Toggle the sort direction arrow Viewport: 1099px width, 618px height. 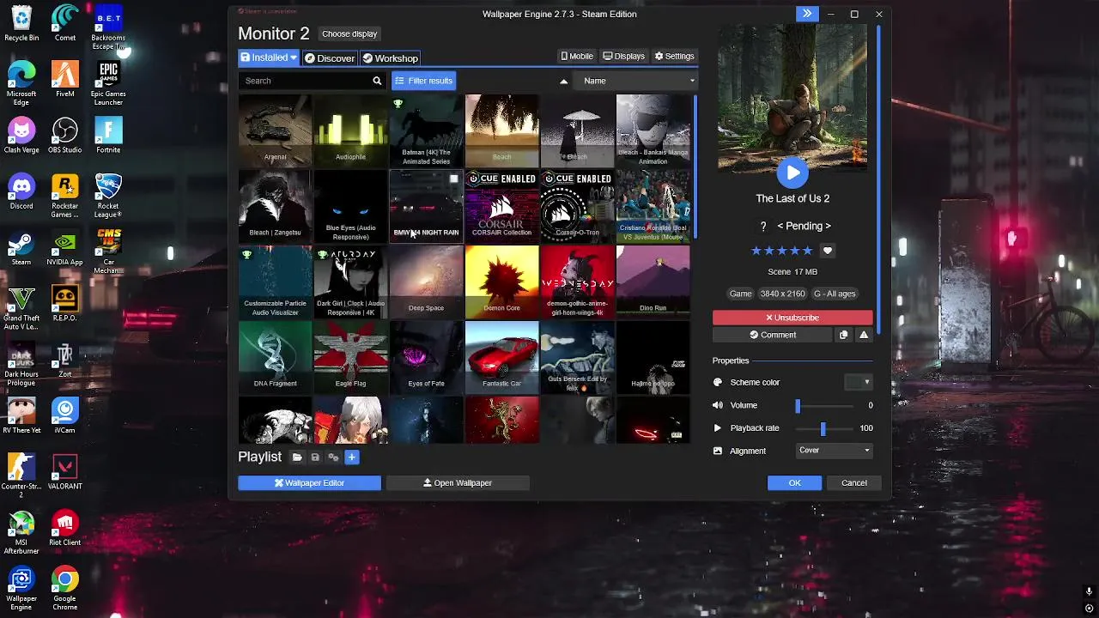(564, 82)
